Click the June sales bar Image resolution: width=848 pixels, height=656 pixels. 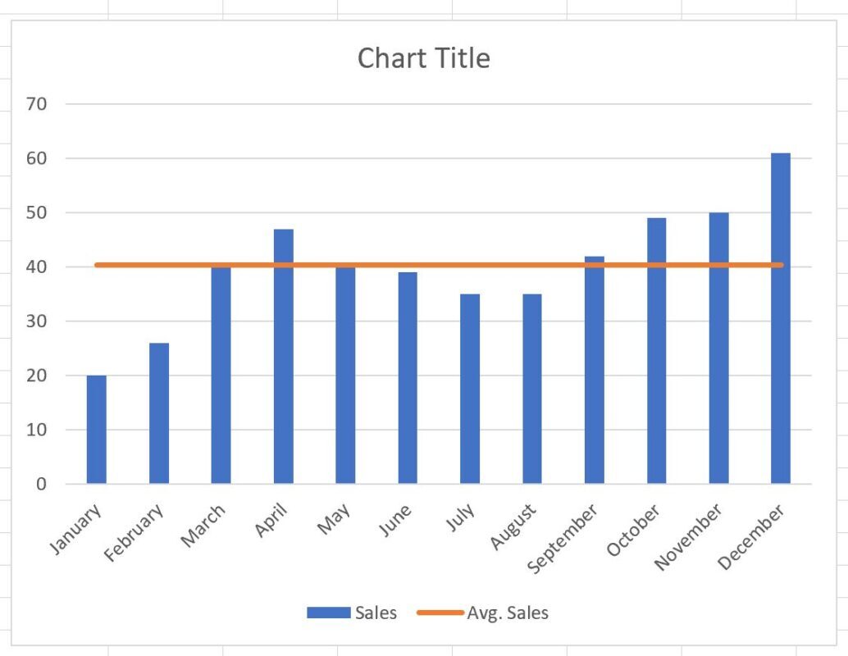[408, 378]
